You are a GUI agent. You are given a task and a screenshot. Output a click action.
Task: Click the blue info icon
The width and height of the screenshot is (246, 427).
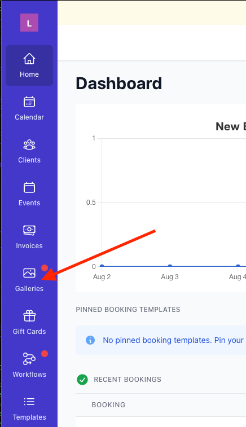pyautogui.click(x=90, y=340)
